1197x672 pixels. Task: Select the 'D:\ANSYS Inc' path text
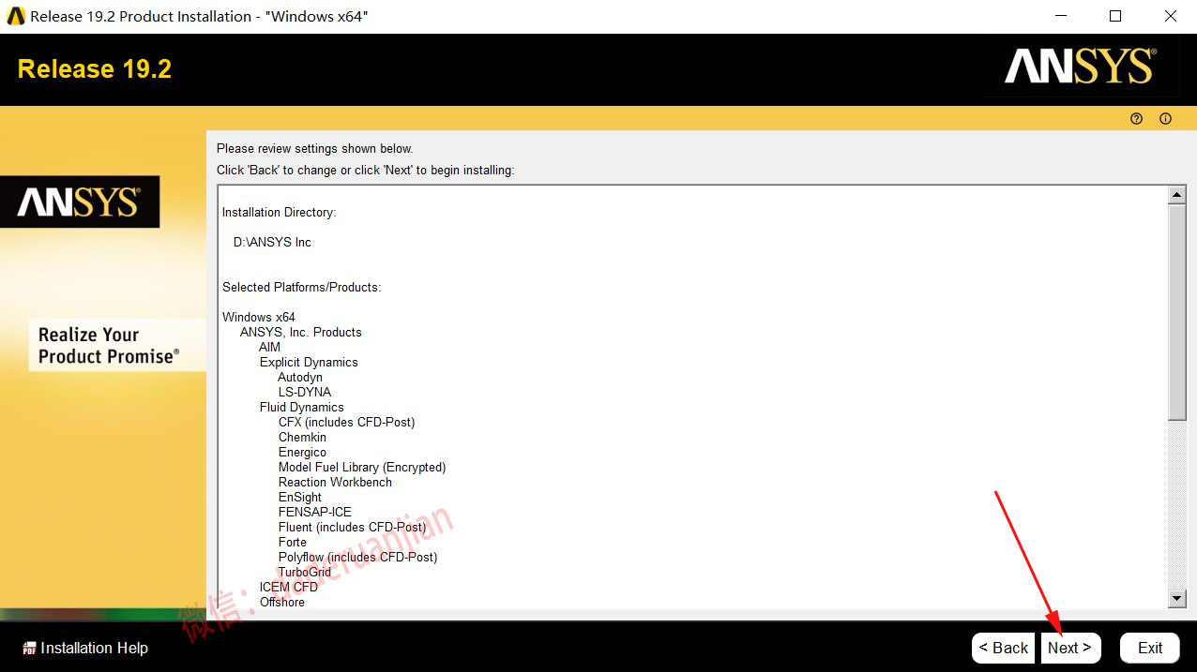(272, 243)
